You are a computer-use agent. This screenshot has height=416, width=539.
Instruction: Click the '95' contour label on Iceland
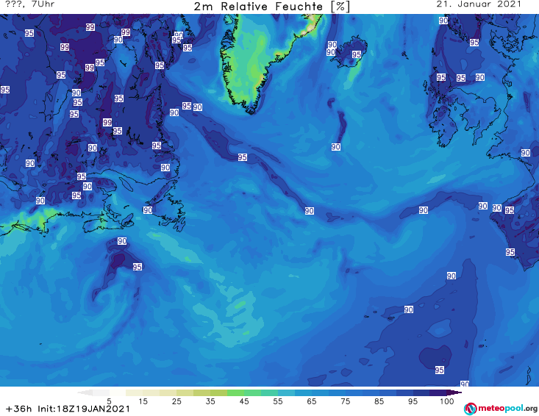[357, 54]
